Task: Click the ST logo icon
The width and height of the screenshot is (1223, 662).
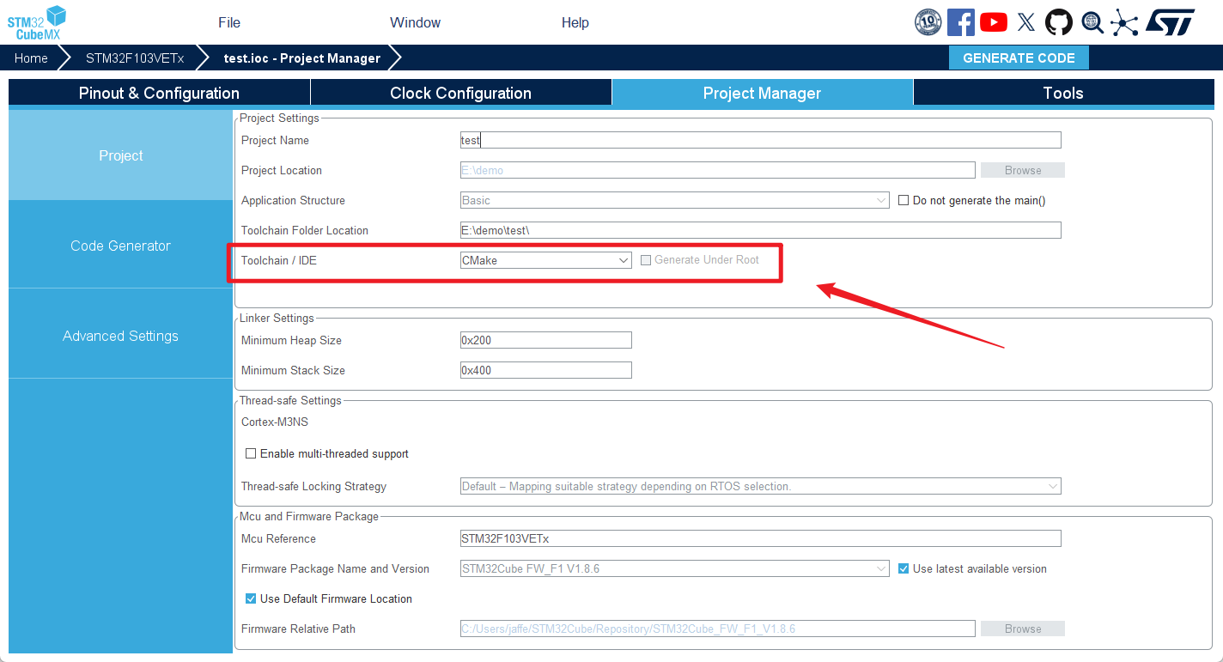Action: pyautogui.click(x=1171, y=22)
